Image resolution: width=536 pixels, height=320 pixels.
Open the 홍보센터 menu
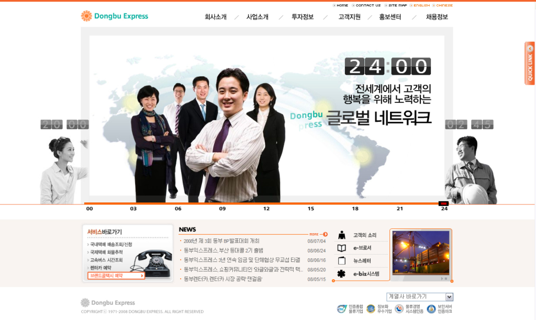390,17
